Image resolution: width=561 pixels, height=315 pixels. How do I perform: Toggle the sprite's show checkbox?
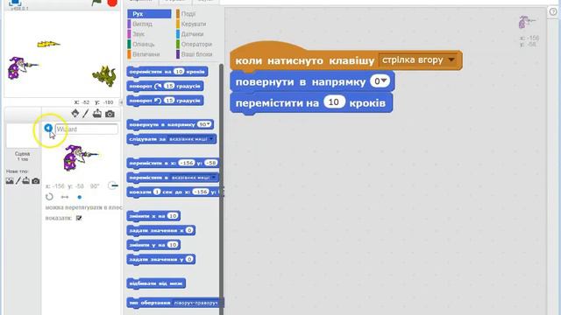[x=79, y=218]
